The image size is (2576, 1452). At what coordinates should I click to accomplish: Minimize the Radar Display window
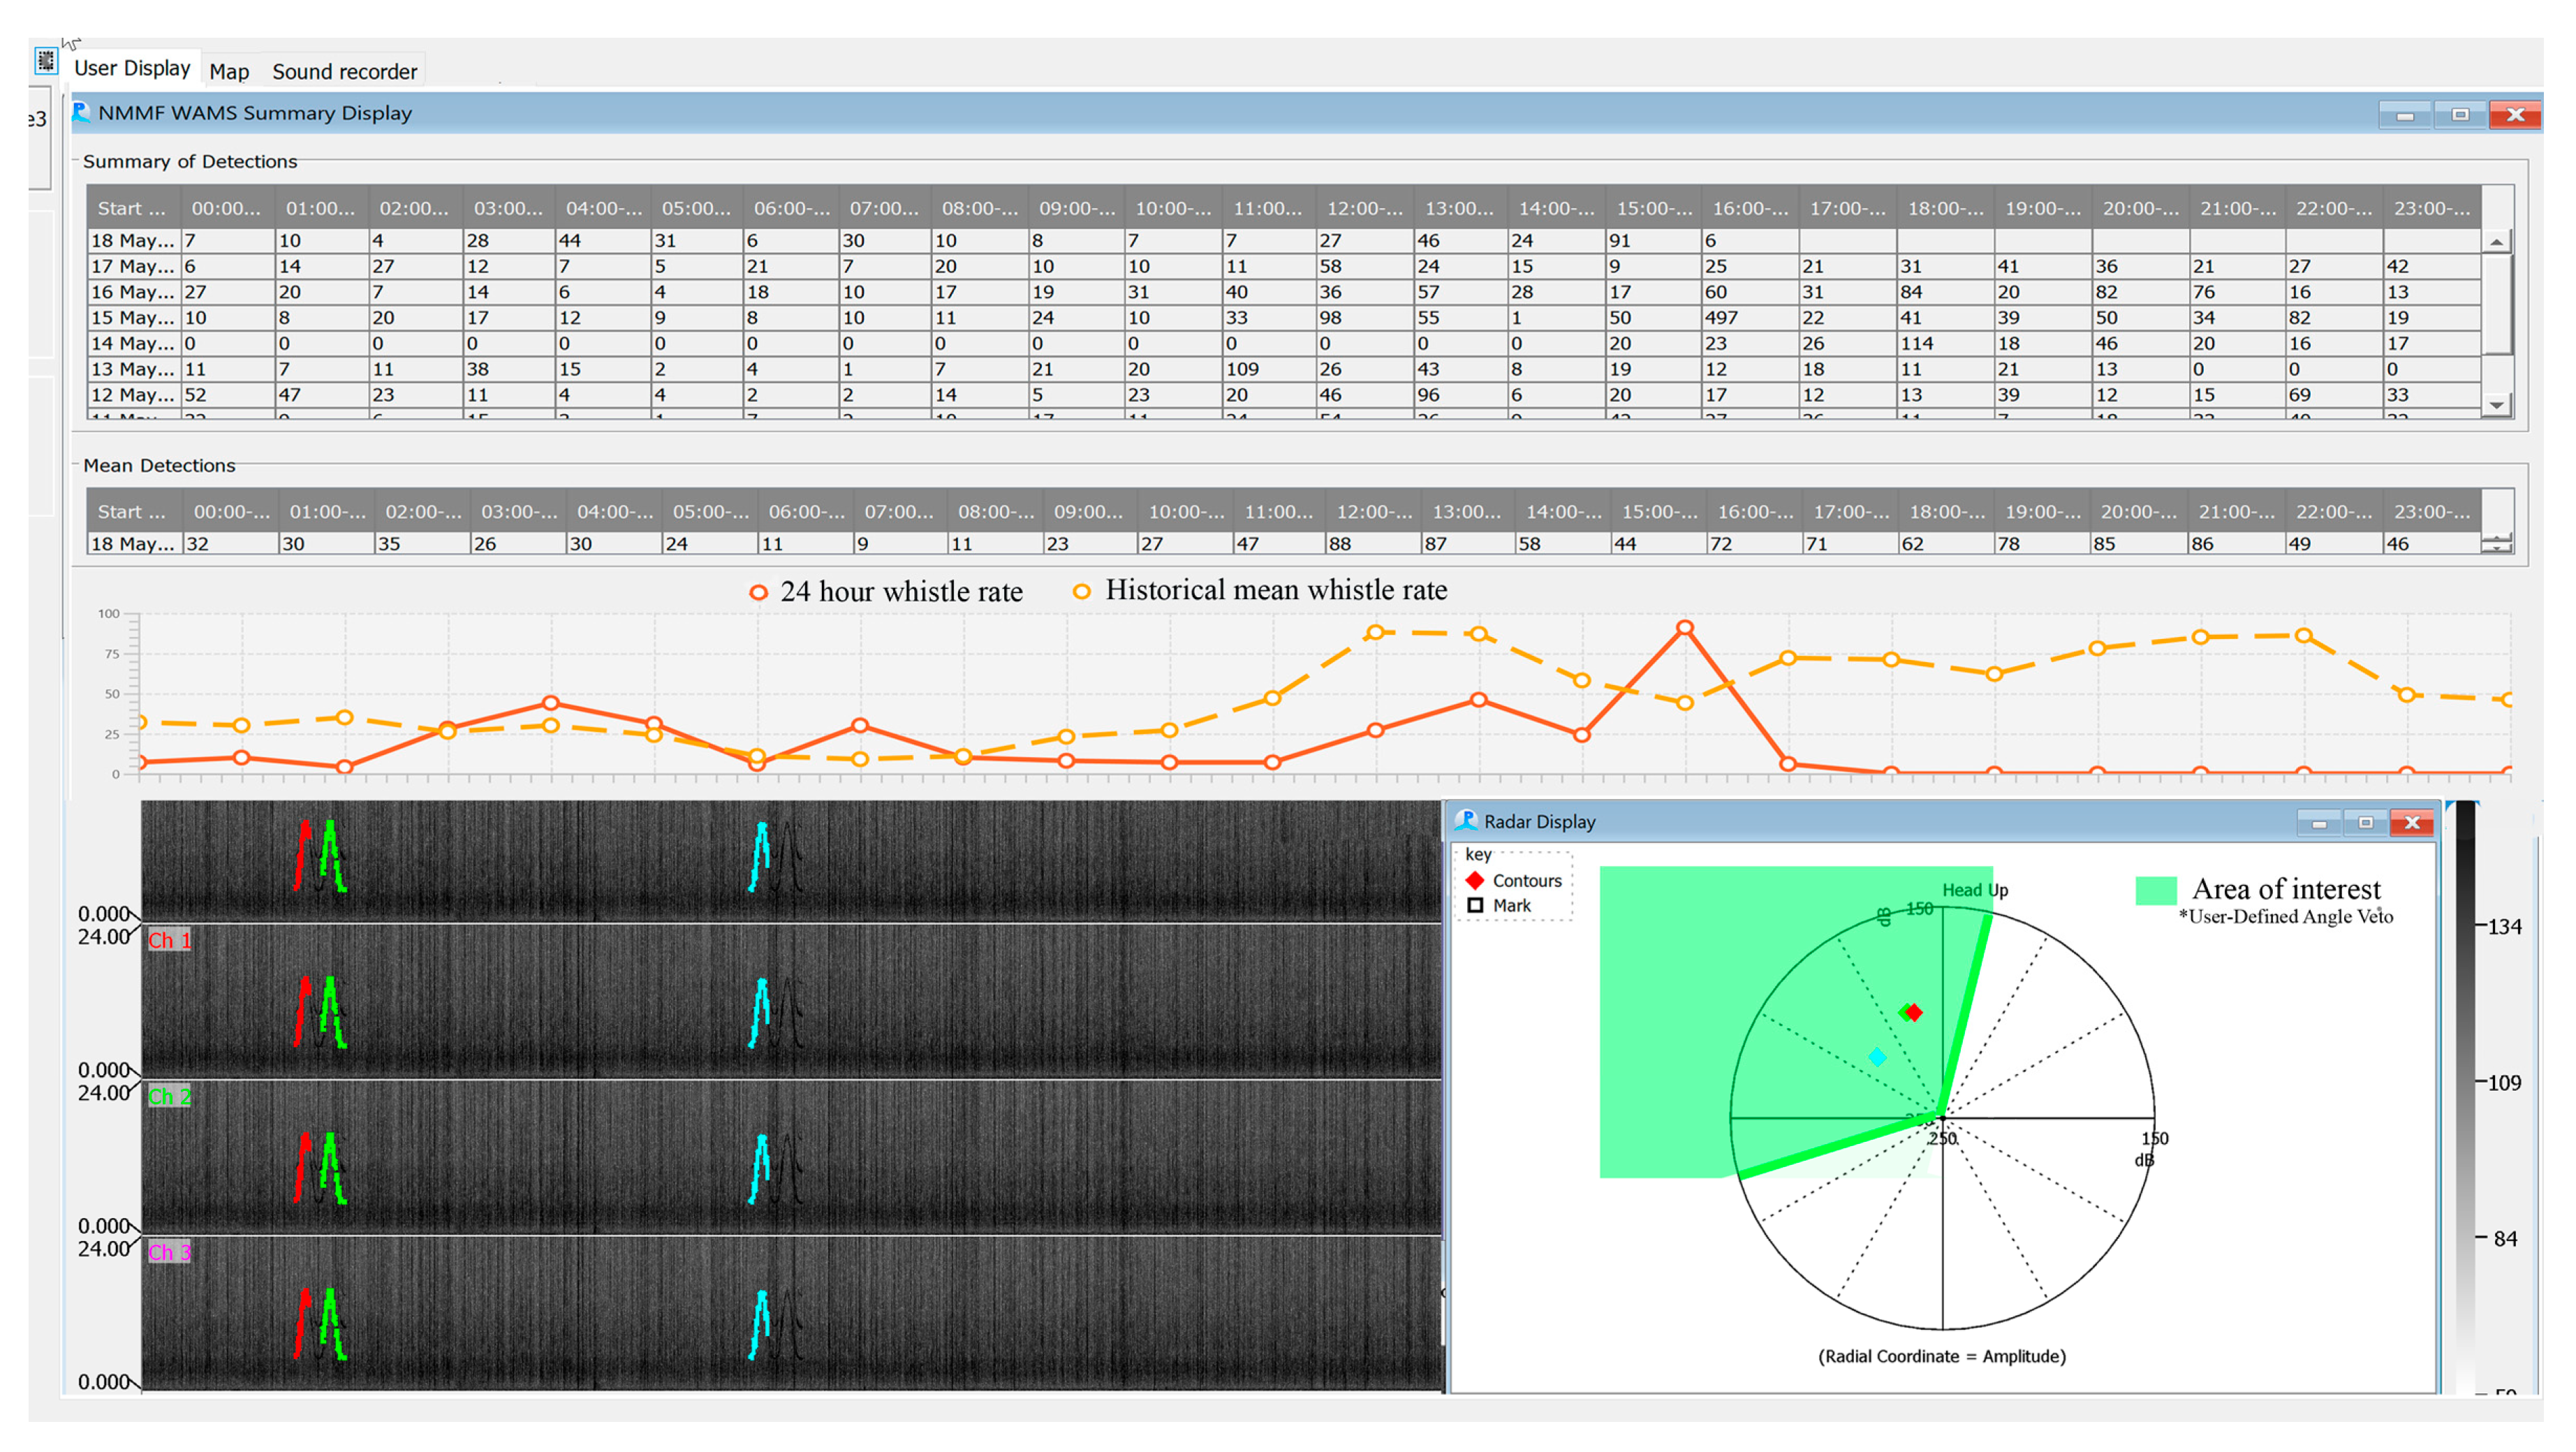(2318, 822)
